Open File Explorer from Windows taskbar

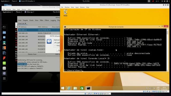point(75,88)
